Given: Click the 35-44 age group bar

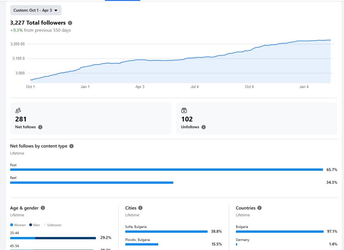Looking at the screenshot, I should (x=53, y=238).
